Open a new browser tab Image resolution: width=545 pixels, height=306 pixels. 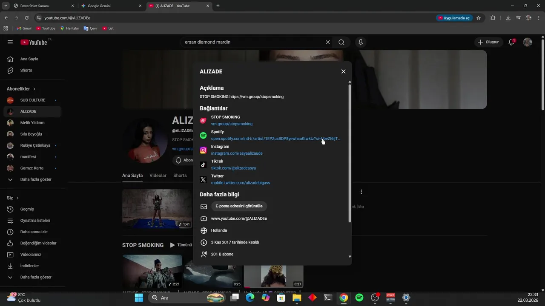tap(218, 6)
